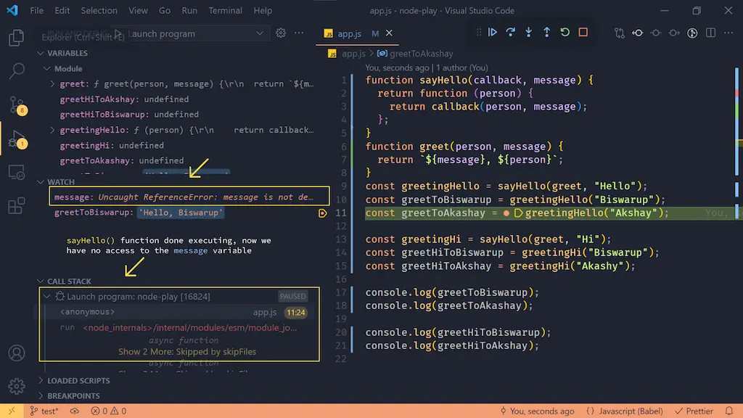743x418 pixels.
Task: Open remote window indicator in status bar
Action: click(x=12, y=411)
